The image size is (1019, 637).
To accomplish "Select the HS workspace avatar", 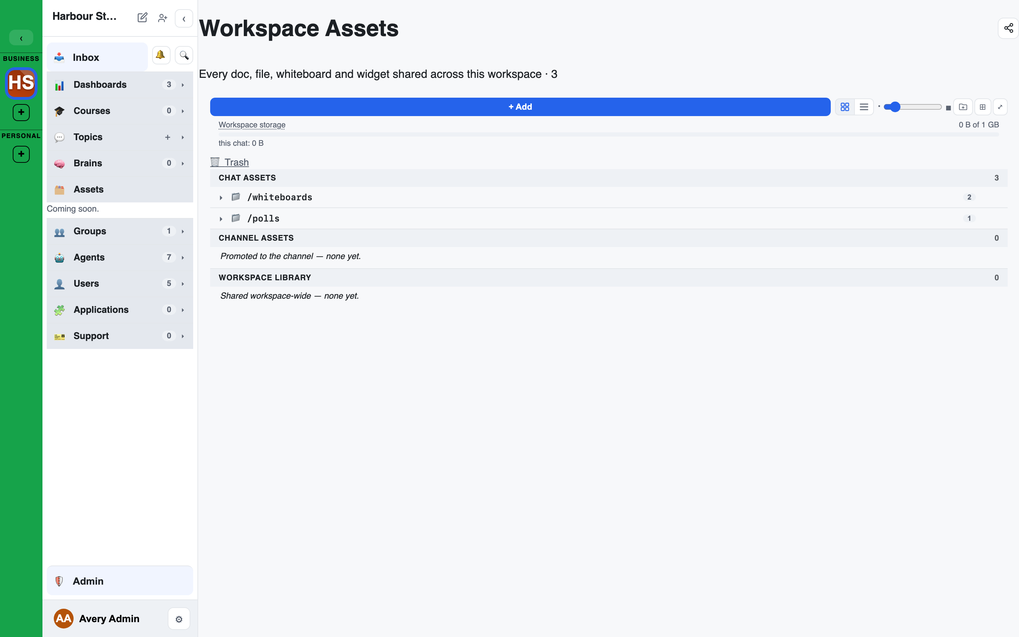I will [x=21, y=83].
